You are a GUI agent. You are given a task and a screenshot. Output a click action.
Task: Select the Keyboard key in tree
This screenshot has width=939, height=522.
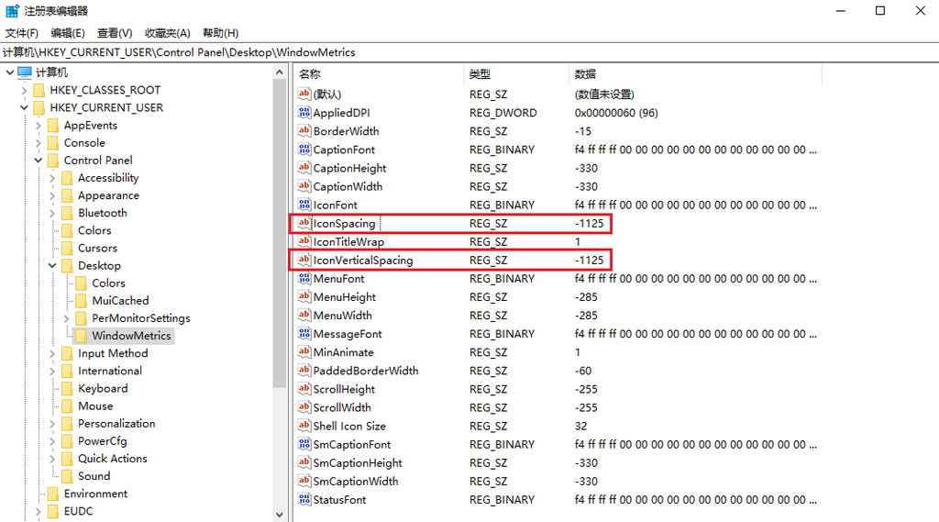coord(103,388)
